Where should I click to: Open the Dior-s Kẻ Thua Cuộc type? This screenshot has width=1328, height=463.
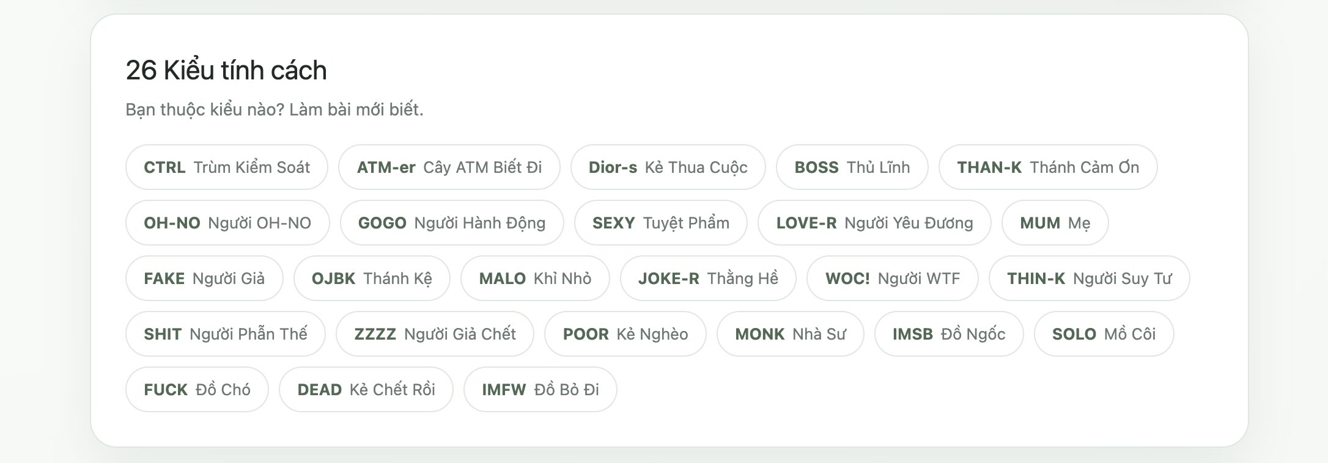point(668,167)
